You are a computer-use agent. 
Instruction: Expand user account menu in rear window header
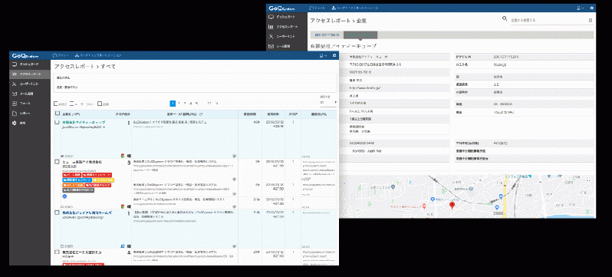pos(581,8)
